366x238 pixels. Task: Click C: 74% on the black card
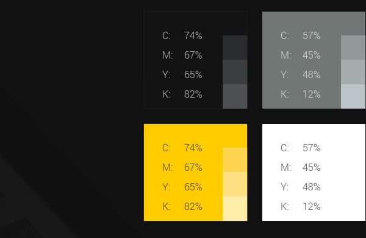[x=182, y=36]
